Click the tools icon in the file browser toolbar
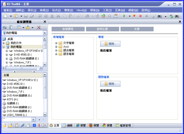The width and height of the screenshot is (184, 134). click(x=39, y=27)
